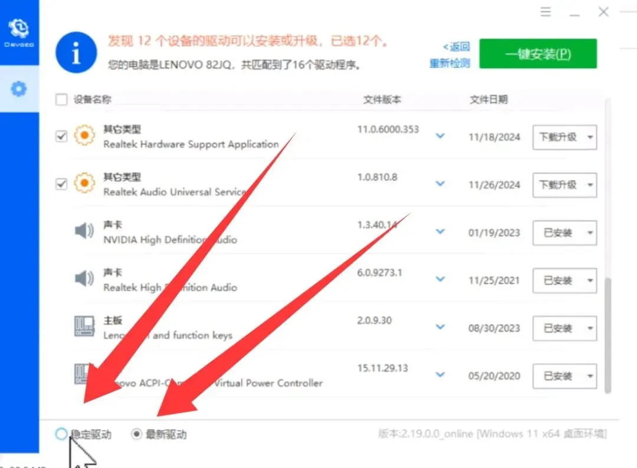Open 已安装 dropdown dated 05/20/2020
The height and width of the screenshot is (468, 637).
(x=564, y=376)
